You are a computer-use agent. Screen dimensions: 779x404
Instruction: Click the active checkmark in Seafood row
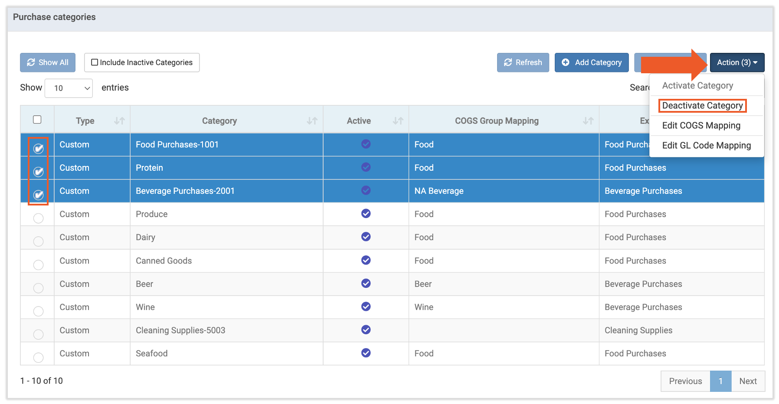[366, 353]
